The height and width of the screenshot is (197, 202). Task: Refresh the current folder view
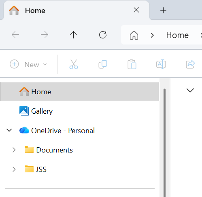(103, 35)
